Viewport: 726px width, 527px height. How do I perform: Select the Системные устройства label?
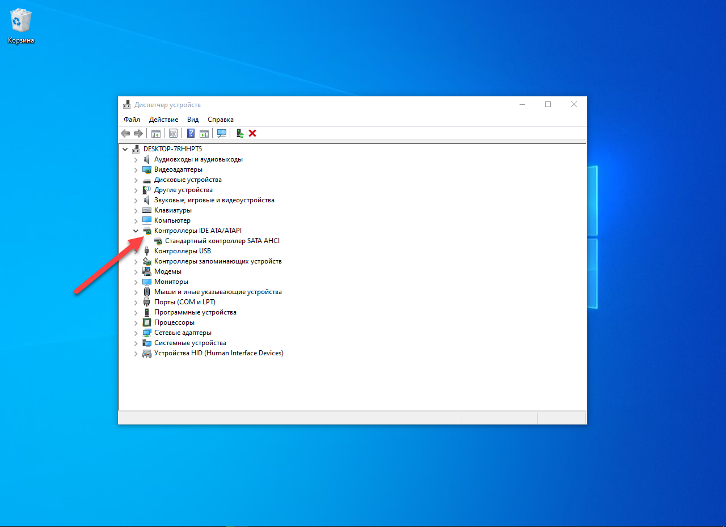click(190, 343)
